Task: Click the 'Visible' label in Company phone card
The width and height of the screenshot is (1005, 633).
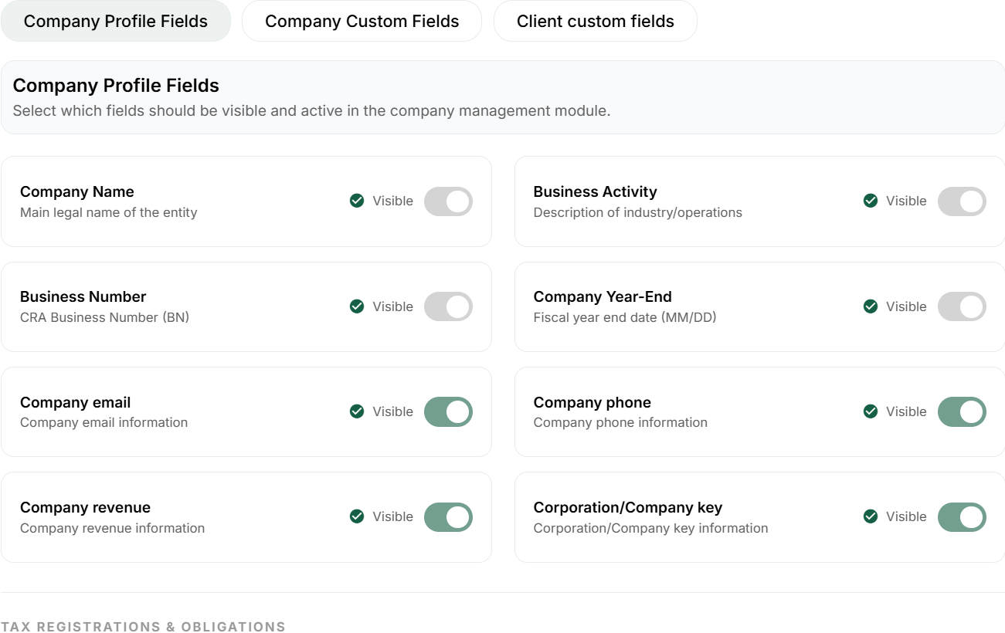Action: (906, 411)
